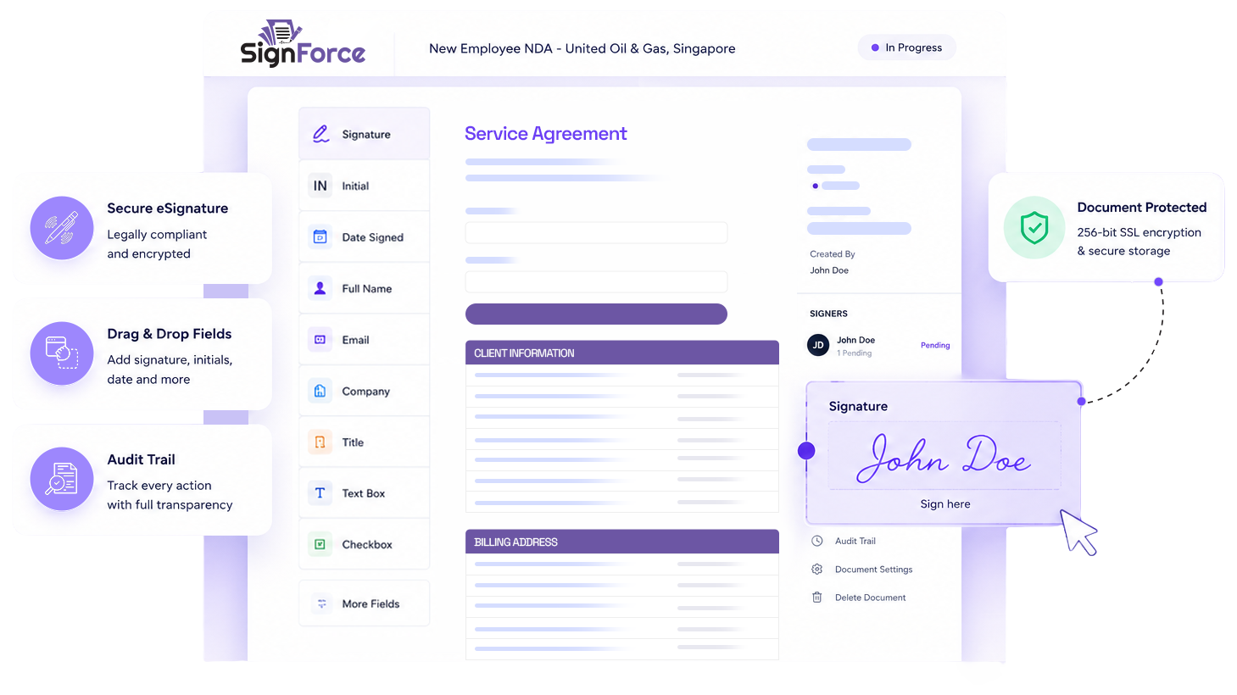This screenshot has height=695, width=1237.
Task: Choose the Title field icon
Action: pos(320,442)
